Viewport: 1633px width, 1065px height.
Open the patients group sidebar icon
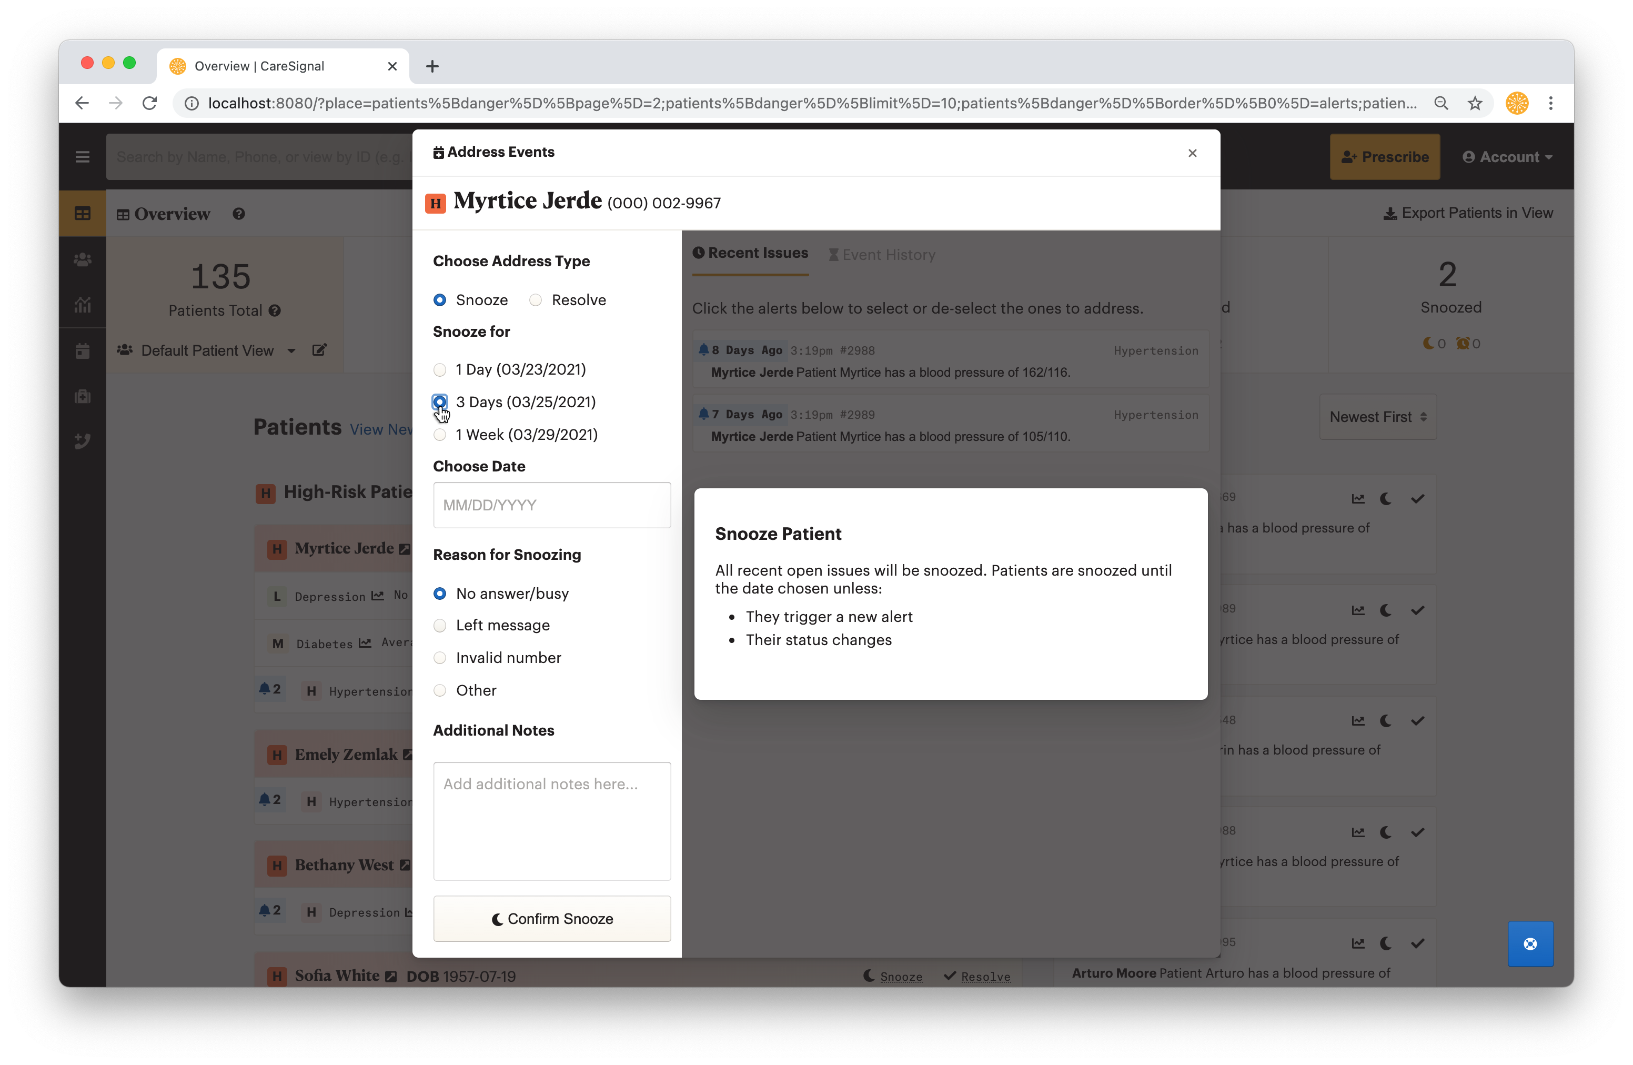click(x=83, y=259)
